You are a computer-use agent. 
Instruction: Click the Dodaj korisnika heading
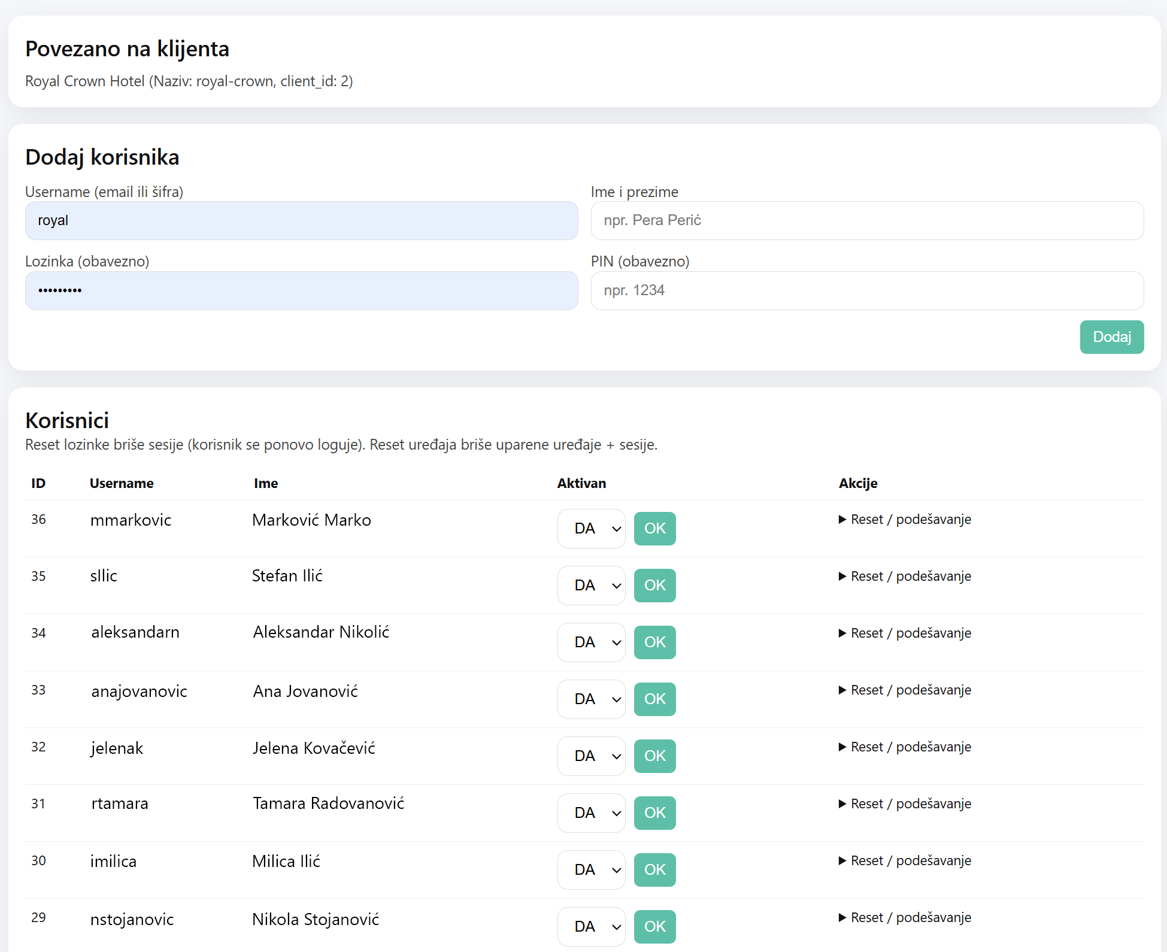point(102,157)
